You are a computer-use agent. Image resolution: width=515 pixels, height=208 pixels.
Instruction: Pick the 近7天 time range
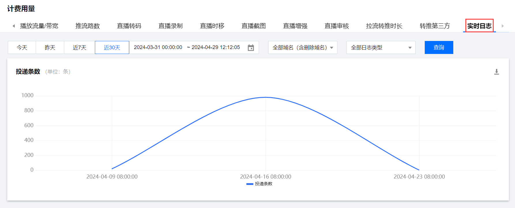80,48
